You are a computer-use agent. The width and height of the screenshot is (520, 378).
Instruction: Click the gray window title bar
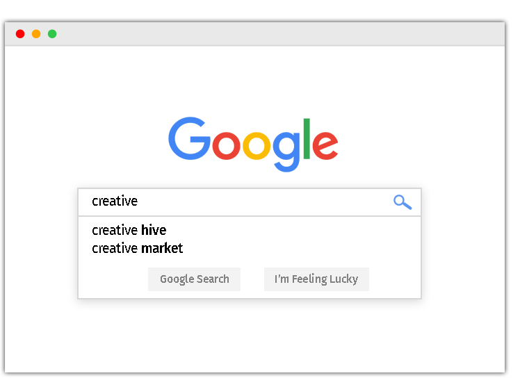coord(278,34)
